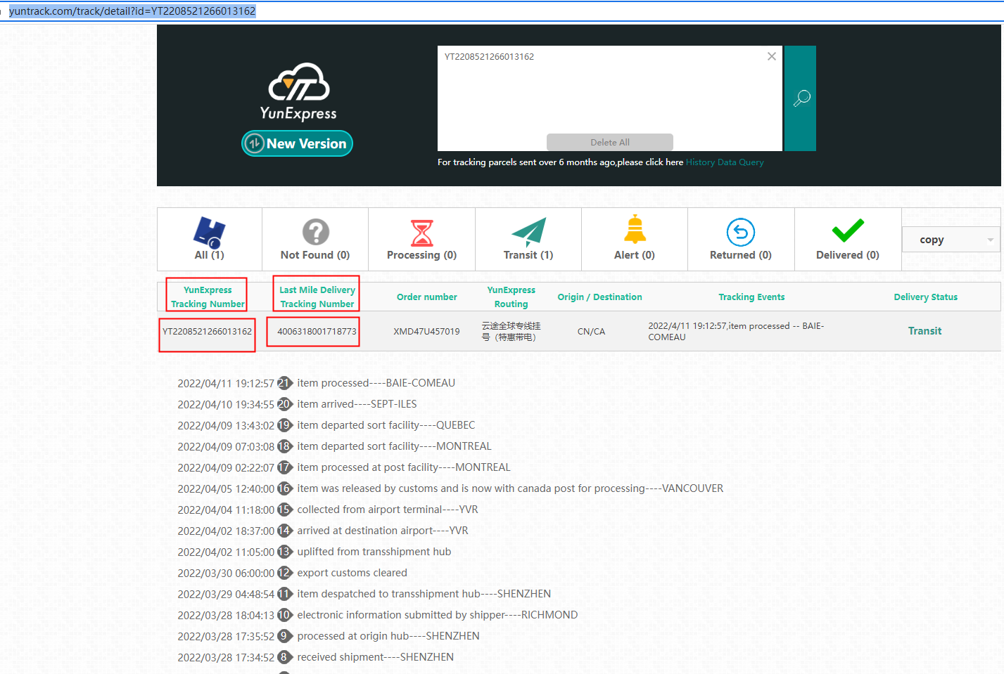The width and height of the screenshot is (1004, 674).
Task: Click last mile number 4006318001718773
Action: [317, 332]
